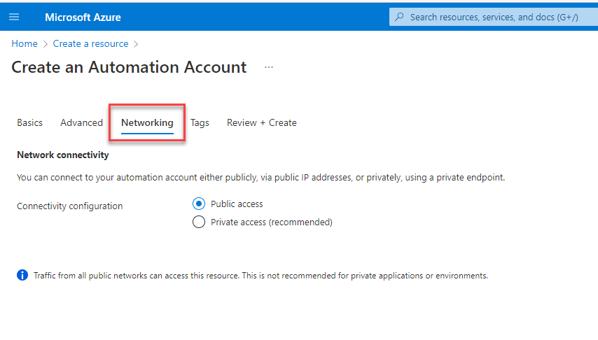
Task: Open Create a resource breadcrumb link
Action: [x=91, y=44]
